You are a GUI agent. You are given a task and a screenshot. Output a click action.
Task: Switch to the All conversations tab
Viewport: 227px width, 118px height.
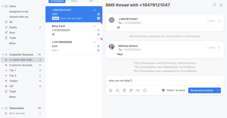pyautogui.click(x=91, y=1)
